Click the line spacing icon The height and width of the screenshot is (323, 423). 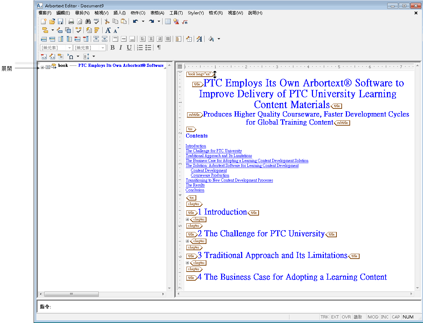point(87,56)
